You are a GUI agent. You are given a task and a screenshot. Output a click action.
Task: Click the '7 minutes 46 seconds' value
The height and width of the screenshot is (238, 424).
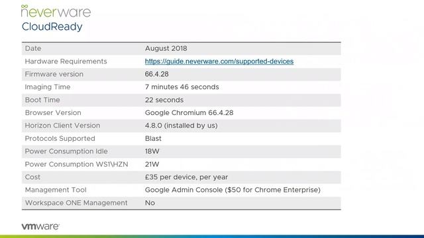tap(182, 87)
